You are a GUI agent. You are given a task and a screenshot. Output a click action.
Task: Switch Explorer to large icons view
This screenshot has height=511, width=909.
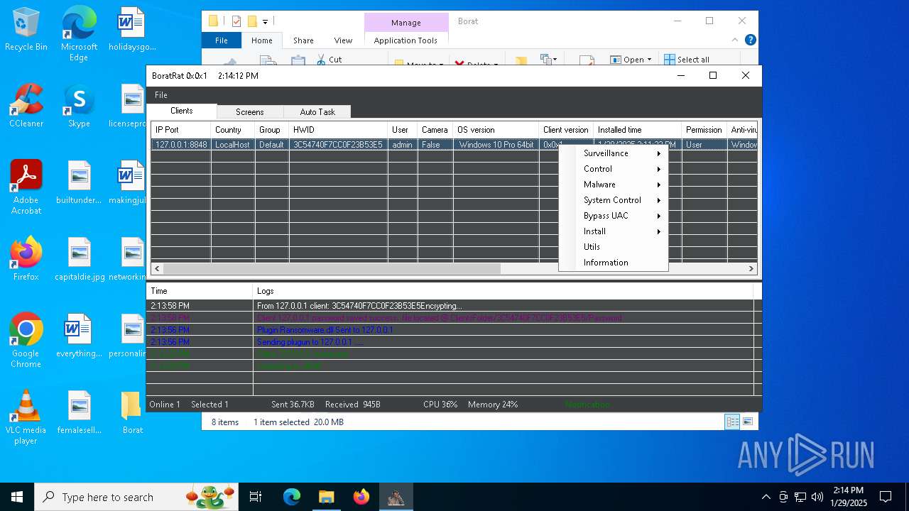click(x=748, y=422)
